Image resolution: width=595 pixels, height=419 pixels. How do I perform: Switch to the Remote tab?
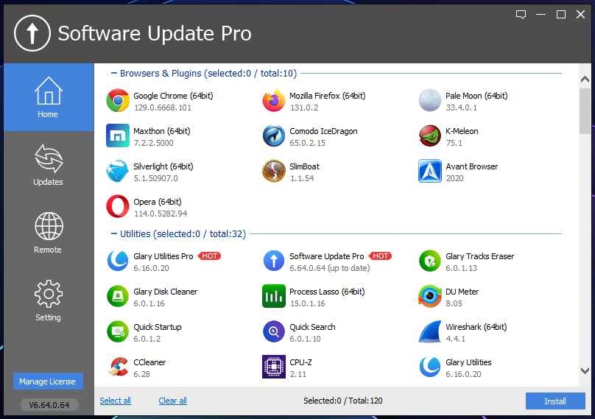(x=49, y=233)
